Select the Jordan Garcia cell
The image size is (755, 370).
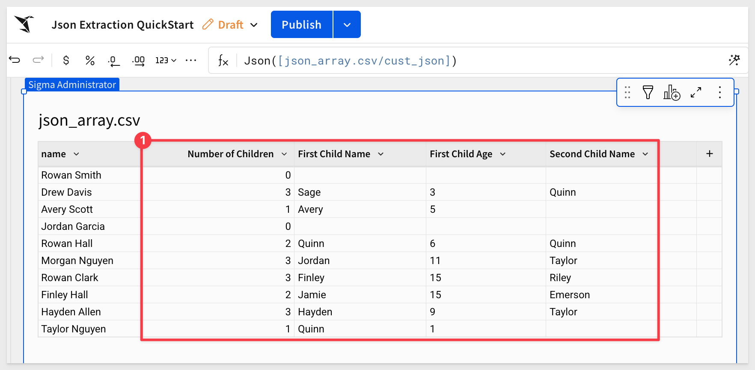89,226
